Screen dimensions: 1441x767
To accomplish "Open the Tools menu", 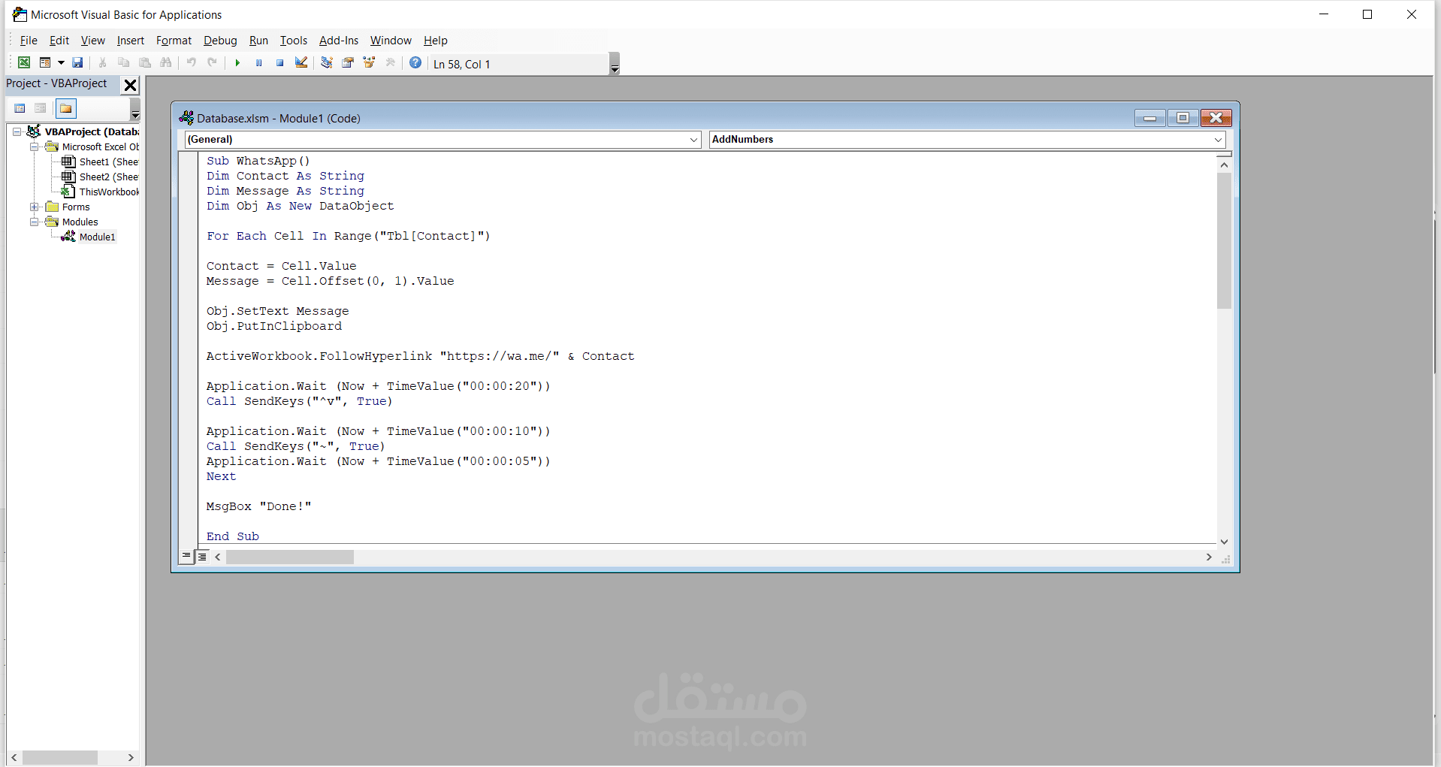I will (x=294, y=41).
